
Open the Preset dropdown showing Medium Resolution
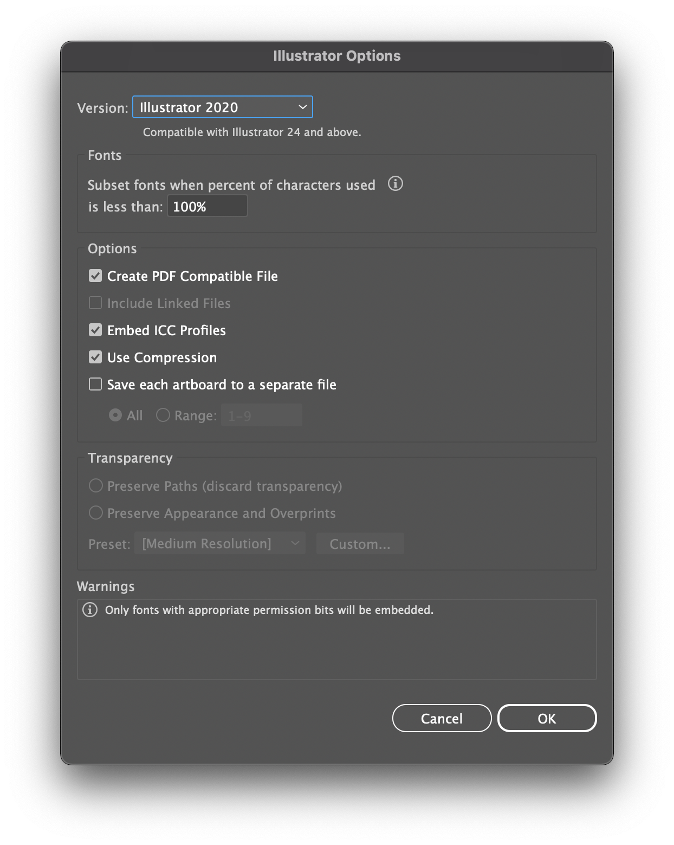pyautogui.click(x=220, y=543)
